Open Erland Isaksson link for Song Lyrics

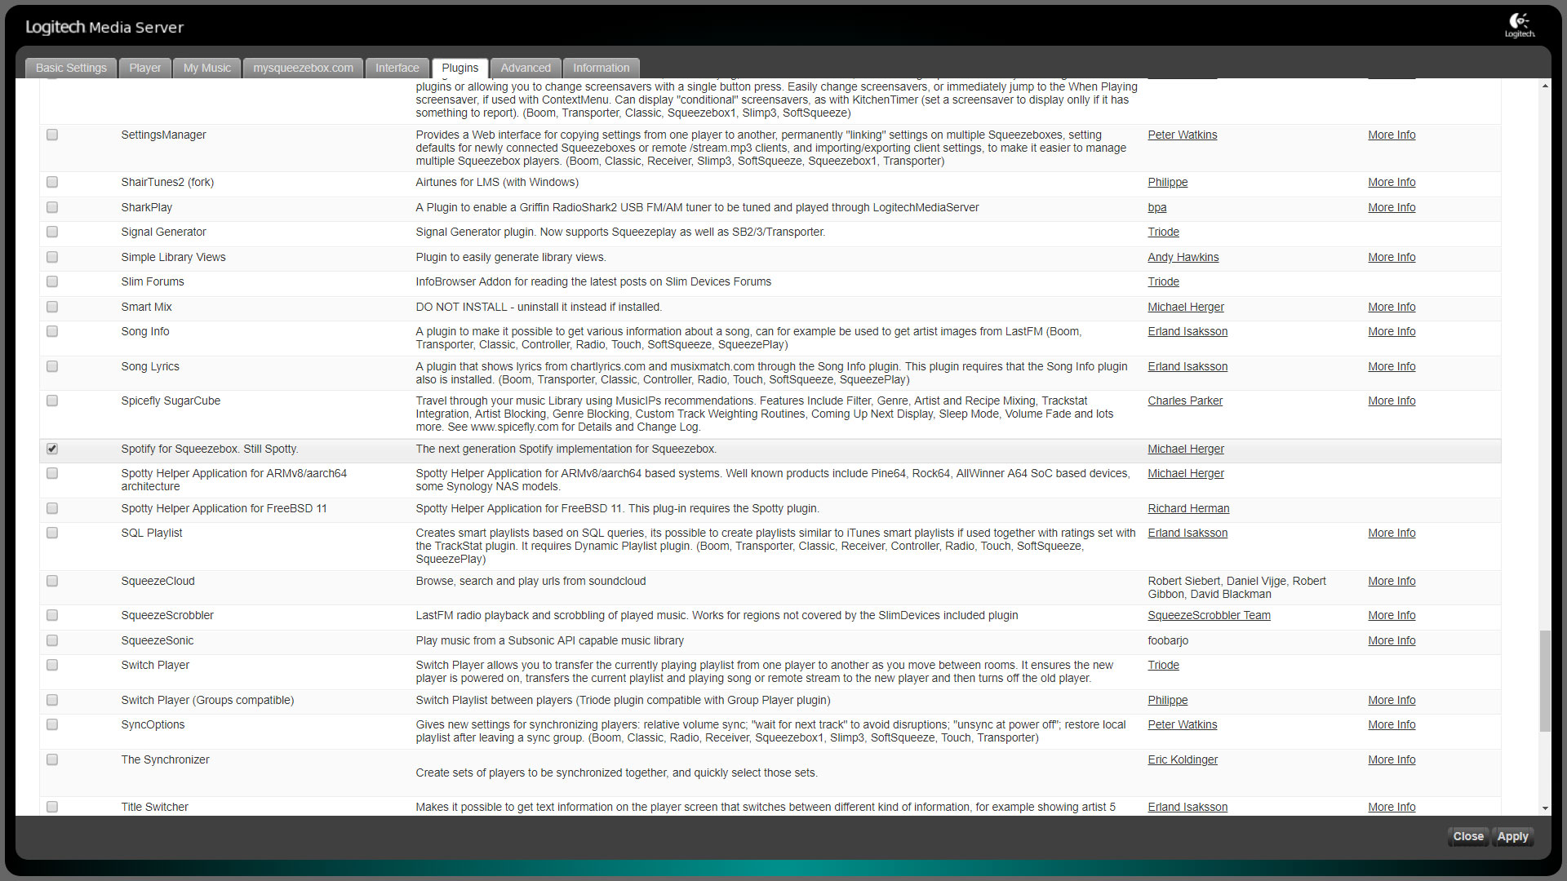1187,366
